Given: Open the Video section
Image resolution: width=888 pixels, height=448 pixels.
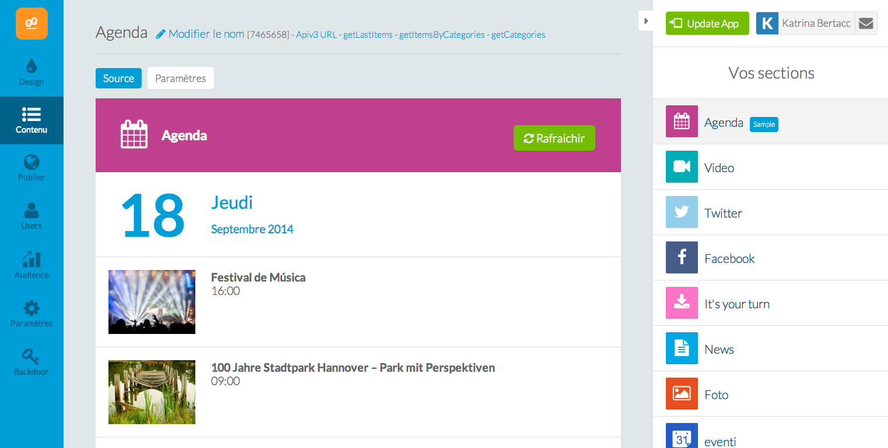Looking at the screenshot, I should [x=719, y=168].
